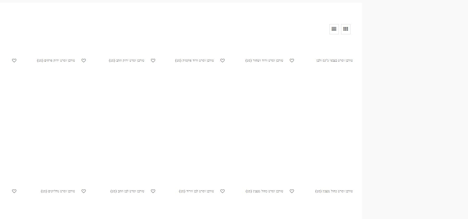Heart the ורוד פוקסיה turban set
This screenshot has height=219, width=468.
click(153, 61)
